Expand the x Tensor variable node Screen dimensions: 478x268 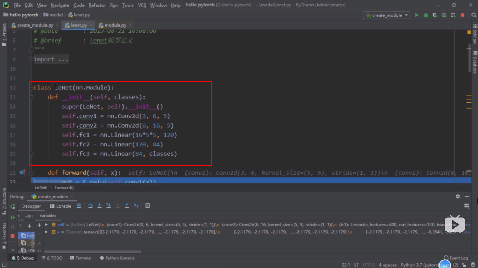[46, 232]
